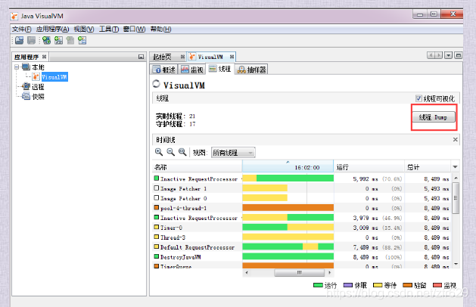The image size is (476, 307).
Task: Click the Fit-to-width zoom magnifier icon
Action: [182, 152]
